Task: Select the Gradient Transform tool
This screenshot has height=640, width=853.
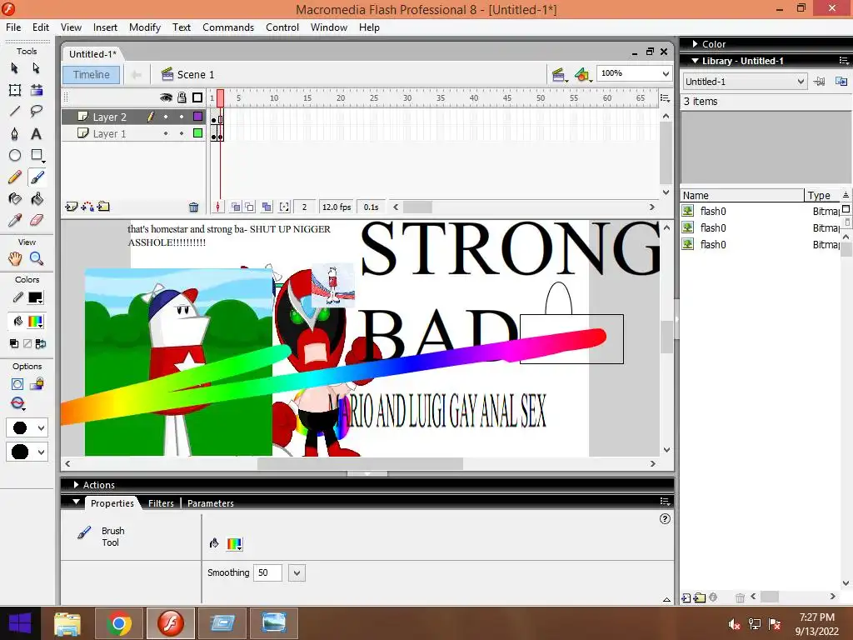Action: (37, 90)
